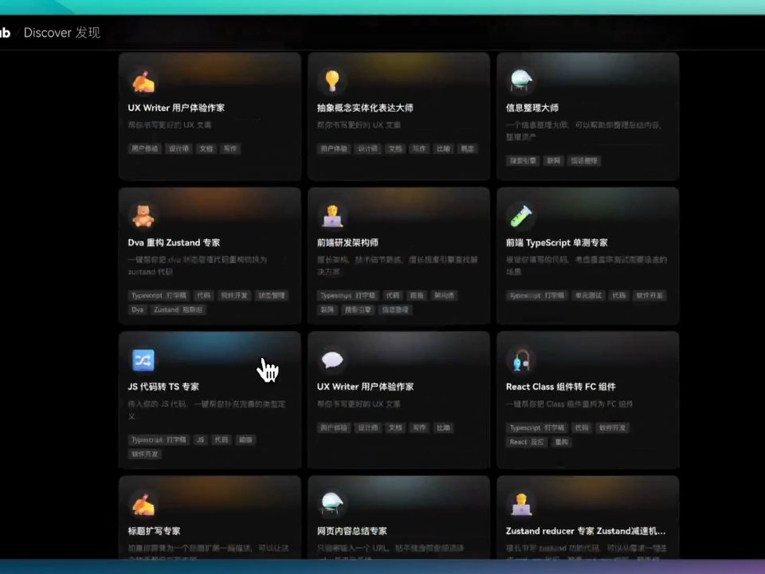Click the speech bubble icon on UX Writer 用户体验作家
The height and width of the screenshot is (574, 765).
click(332, 360)
